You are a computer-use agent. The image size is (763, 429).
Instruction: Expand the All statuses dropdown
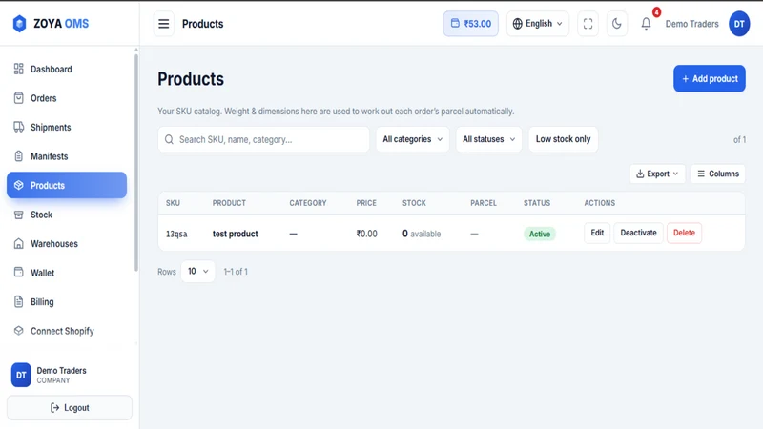coord(488,139)
